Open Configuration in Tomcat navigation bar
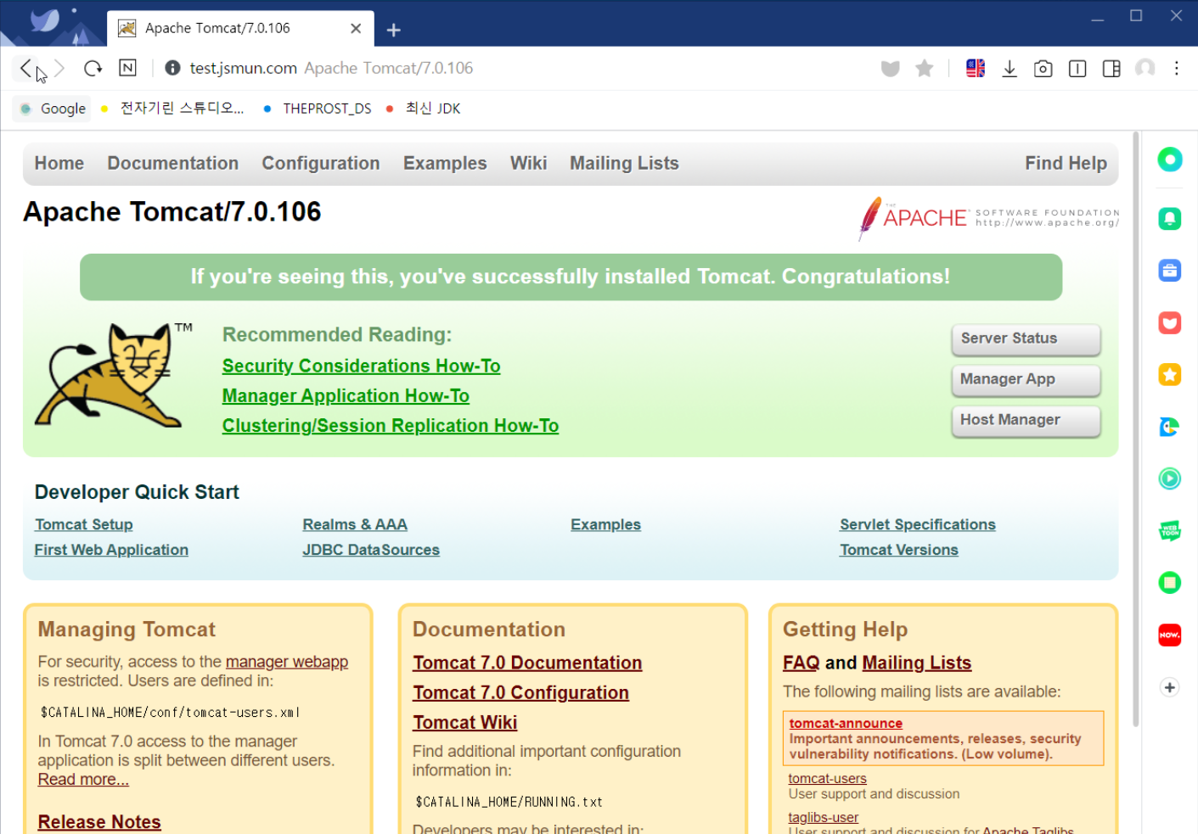This screenshot has height=834, width=1198. pos(321,163)
